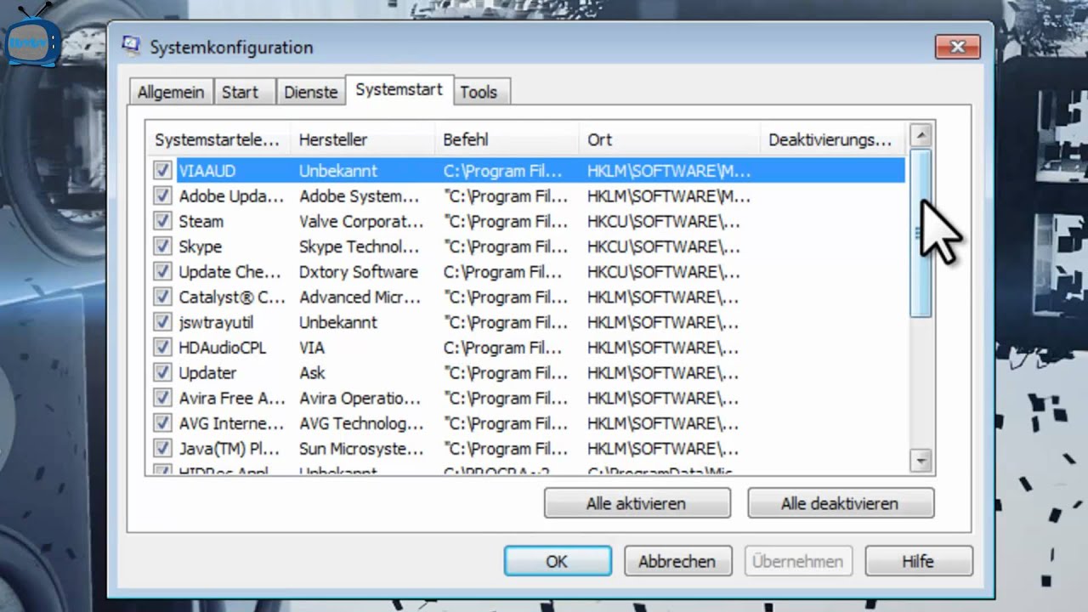Click the Alle deaktivieren button
Viewport: 1088px width, 612px height.
[840, 503]
